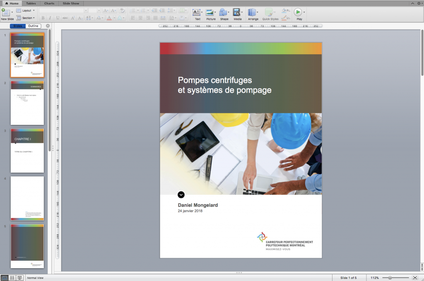424x281 pixels.
Task: Open the Layout dropdown
Action: (x=25, y=10)
